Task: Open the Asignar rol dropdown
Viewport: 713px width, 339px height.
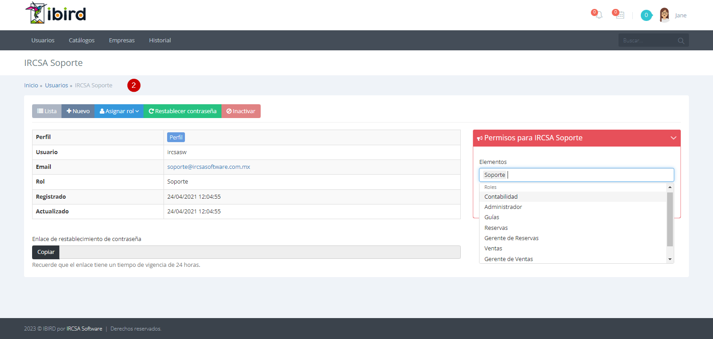Action: (x=119, y=111)
